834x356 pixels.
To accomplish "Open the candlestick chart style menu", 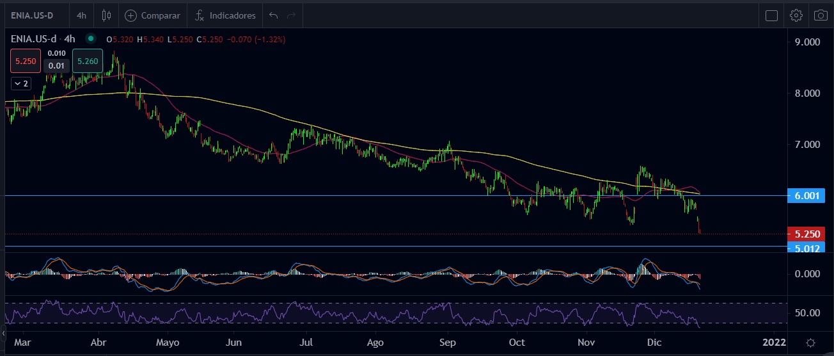I will click(107, 15).
